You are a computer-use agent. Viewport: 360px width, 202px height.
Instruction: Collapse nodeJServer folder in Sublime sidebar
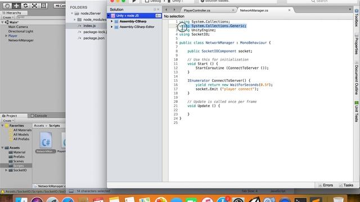(72, 13)
